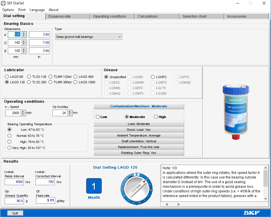Image resolution: width=271 pixels, height=217 pixels.
Task: Open the Print menu
Action: pos(22,10)
